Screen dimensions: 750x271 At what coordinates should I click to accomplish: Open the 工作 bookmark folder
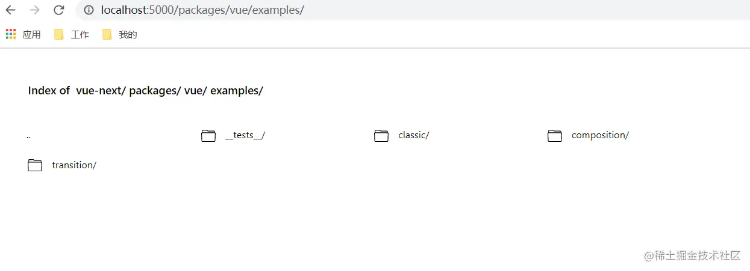pos(72,35)
